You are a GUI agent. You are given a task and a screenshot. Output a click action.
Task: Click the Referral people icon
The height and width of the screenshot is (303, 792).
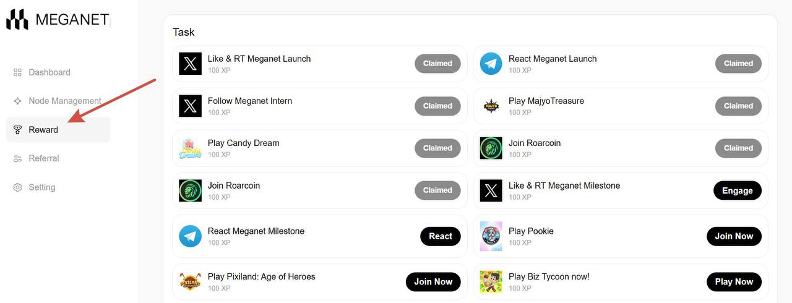(x=17, y=158)
